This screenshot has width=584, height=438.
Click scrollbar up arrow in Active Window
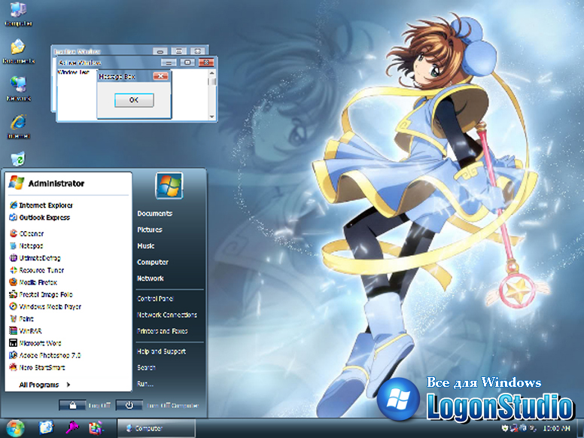pyautogui.click(x=212, y=73)
